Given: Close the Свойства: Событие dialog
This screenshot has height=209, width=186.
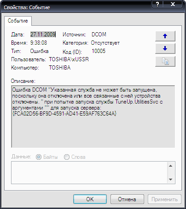Looking at the screenshot, I should pos(173,4).
